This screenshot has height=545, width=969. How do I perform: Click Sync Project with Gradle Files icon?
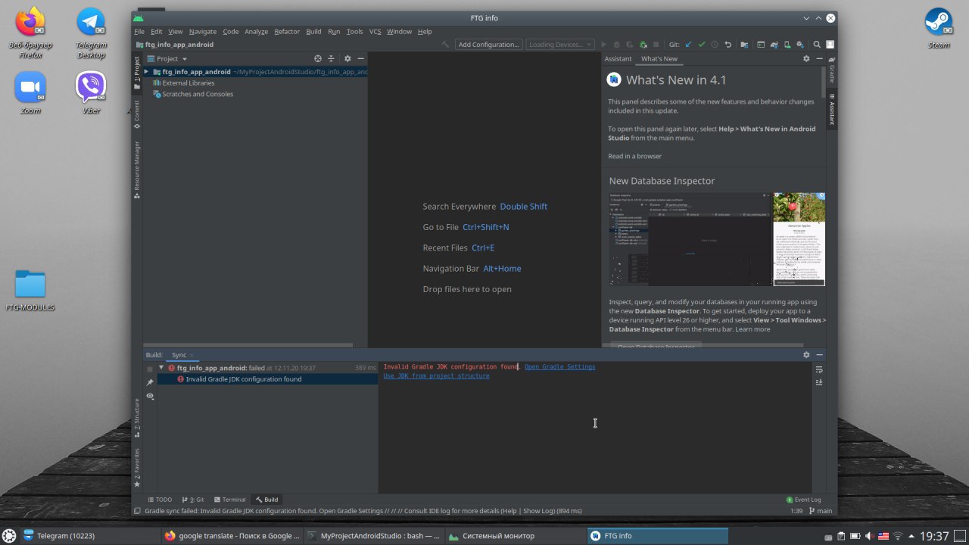pyautogui.click(x=774, y=45)
